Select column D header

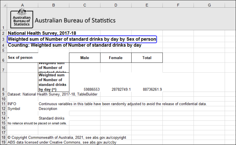coord(116,5)
